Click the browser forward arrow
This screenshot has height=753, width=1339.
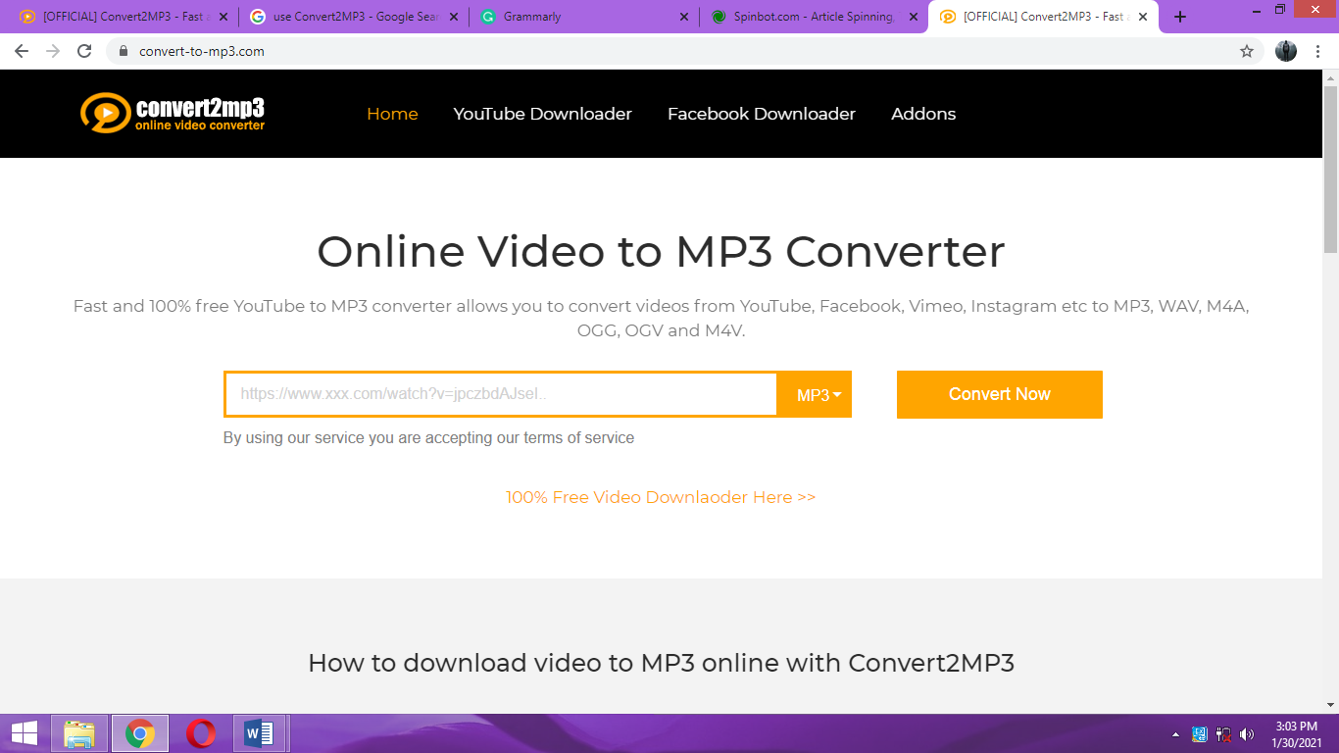[53, 51]
